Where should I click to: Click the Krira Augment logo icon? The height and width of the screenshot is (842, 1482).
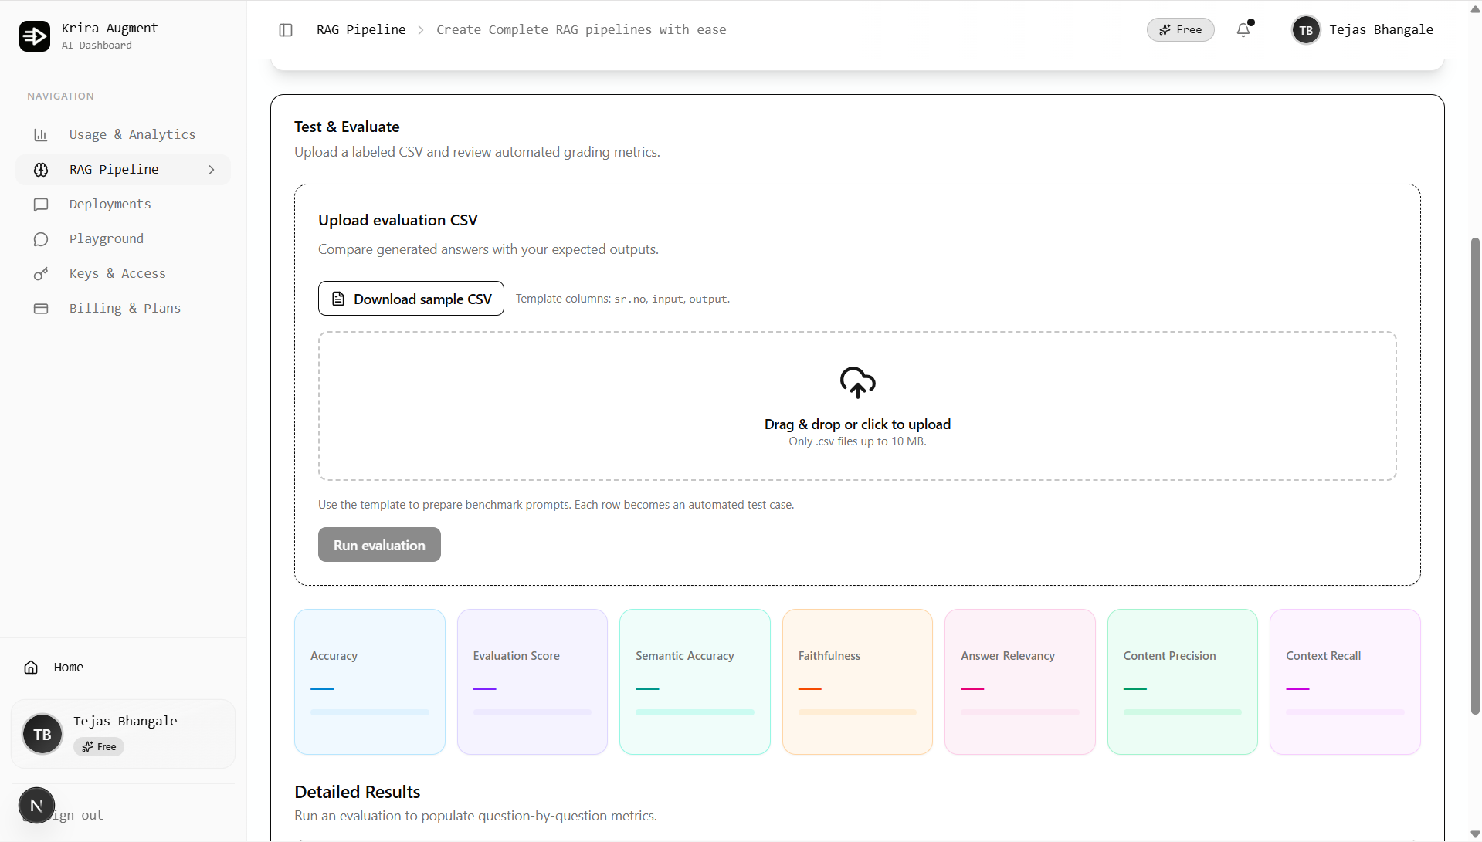(35, 36)
